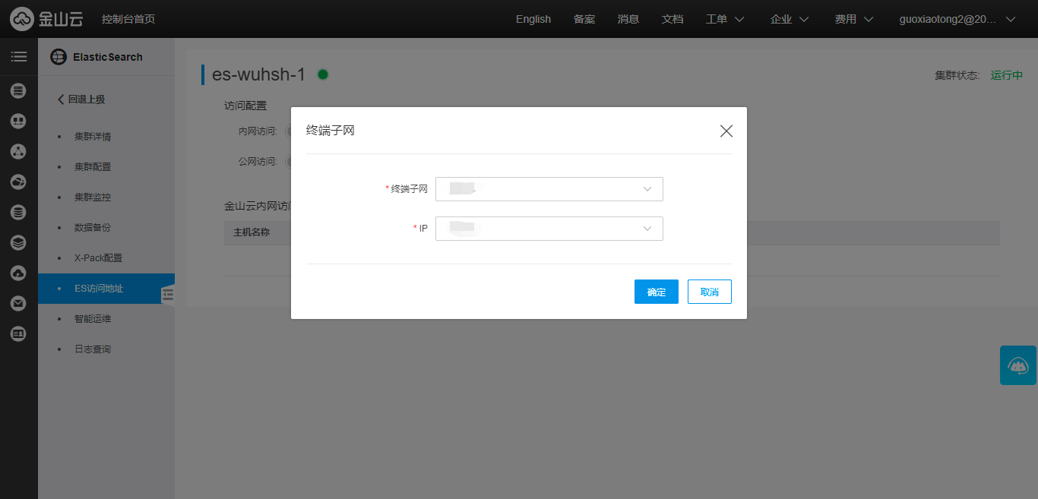Click the 主机名称 column header
This screenshot has height=499, width=1038.
coord(252,232)
